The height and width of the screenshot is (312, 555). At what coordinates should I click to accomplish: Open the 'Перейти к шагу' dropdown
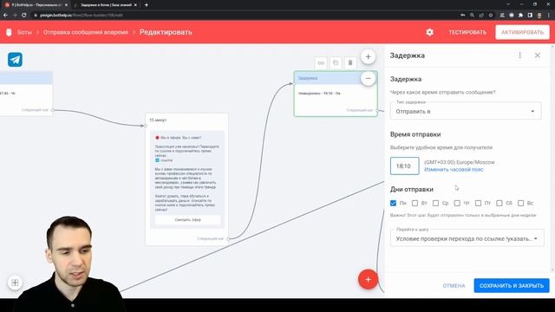coord(467,238)
